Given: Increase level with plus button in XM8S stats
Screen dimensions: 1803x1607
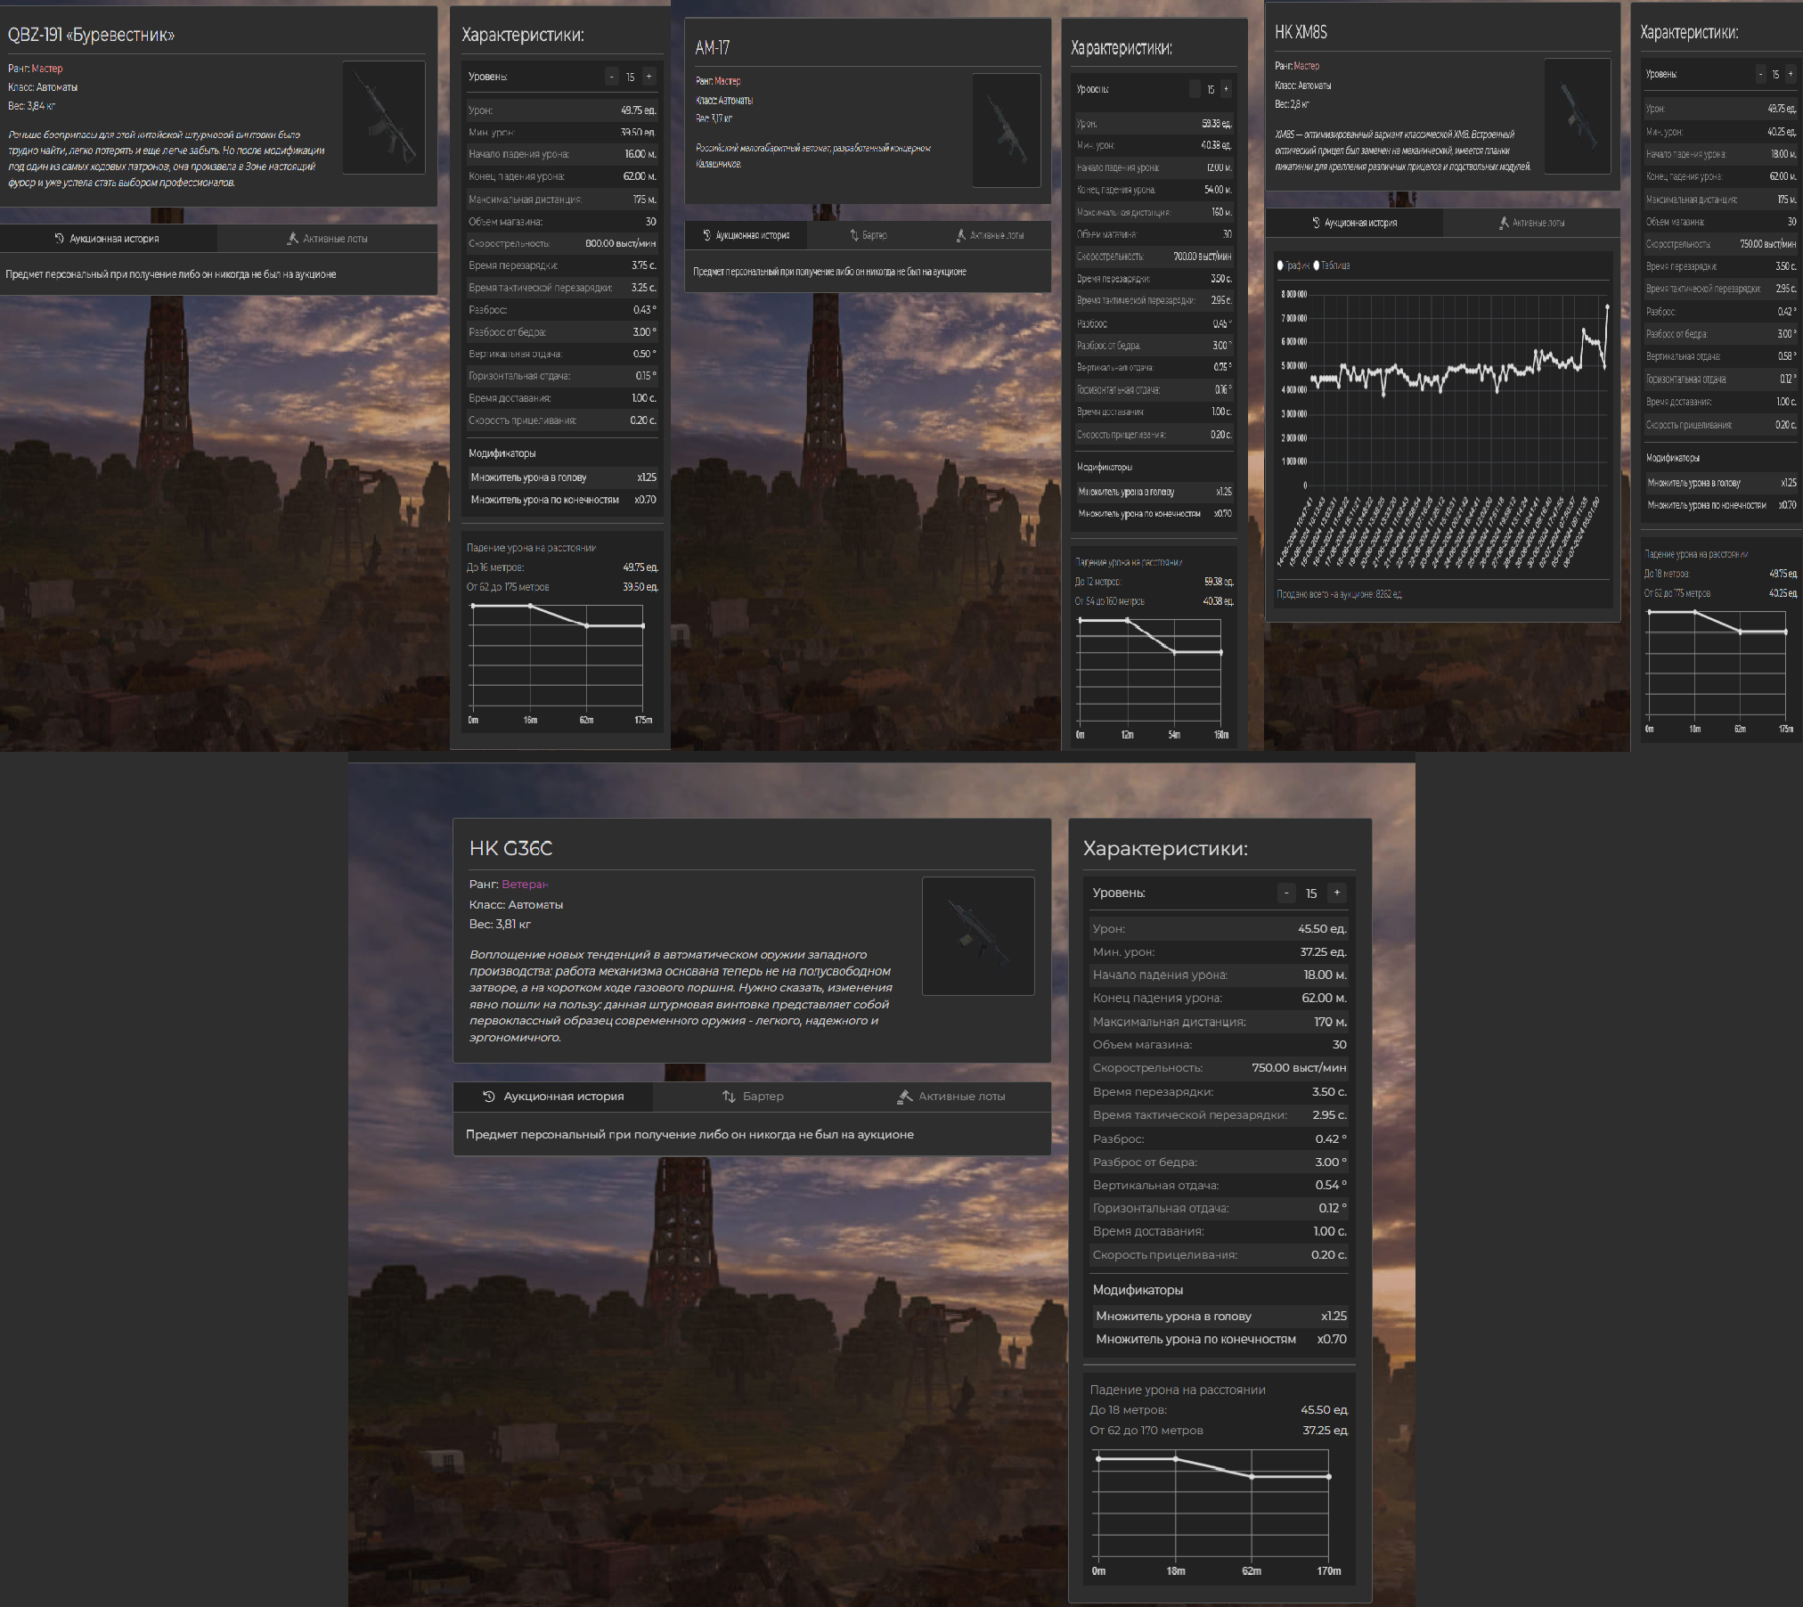Looking at the screenshot, I should (1791, 74).
